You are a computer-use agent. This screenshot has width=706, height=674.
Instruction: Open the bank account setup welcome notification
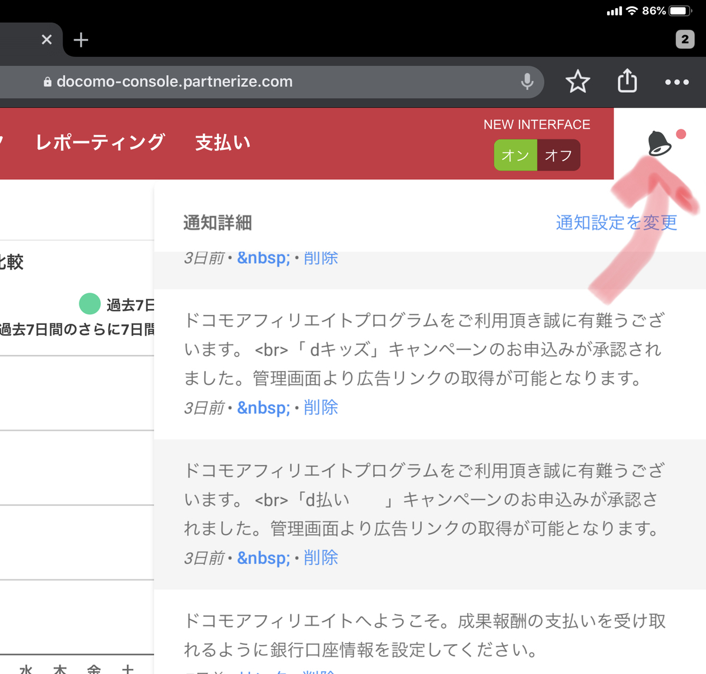pos(424,635)
